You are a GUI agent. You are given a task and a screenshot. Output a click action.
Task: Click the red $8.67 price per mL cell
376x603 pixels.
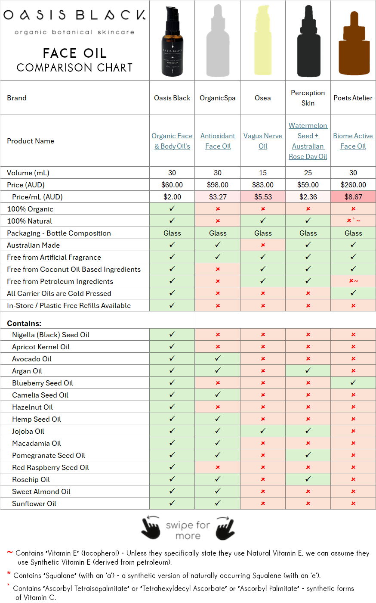coord(353,197)
